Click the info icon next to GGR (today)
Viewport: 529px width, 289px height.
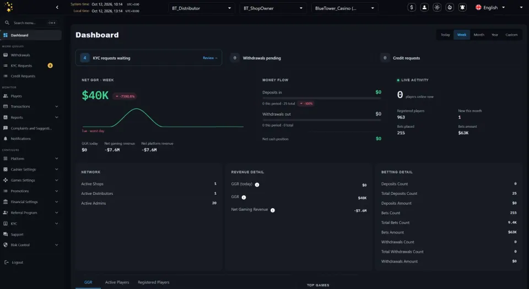point(257,184)
